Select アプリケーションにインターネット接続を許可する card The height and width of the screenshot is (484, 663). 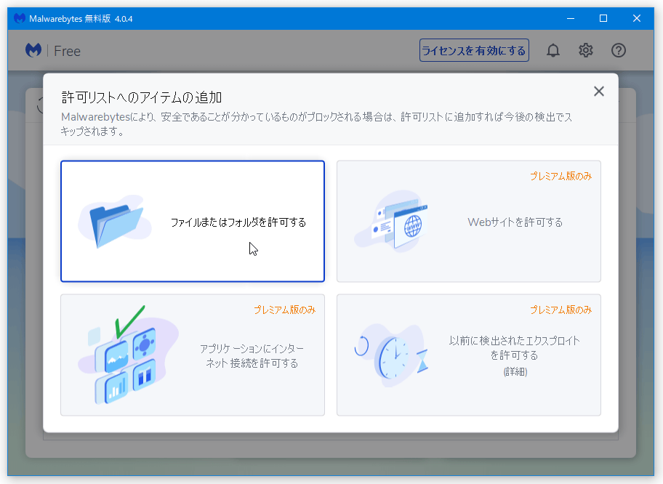coord(193,355)
